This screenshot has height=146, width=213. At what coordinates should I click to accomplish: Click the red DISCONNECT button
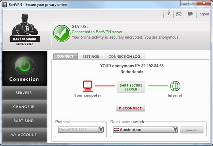point(130,108)
